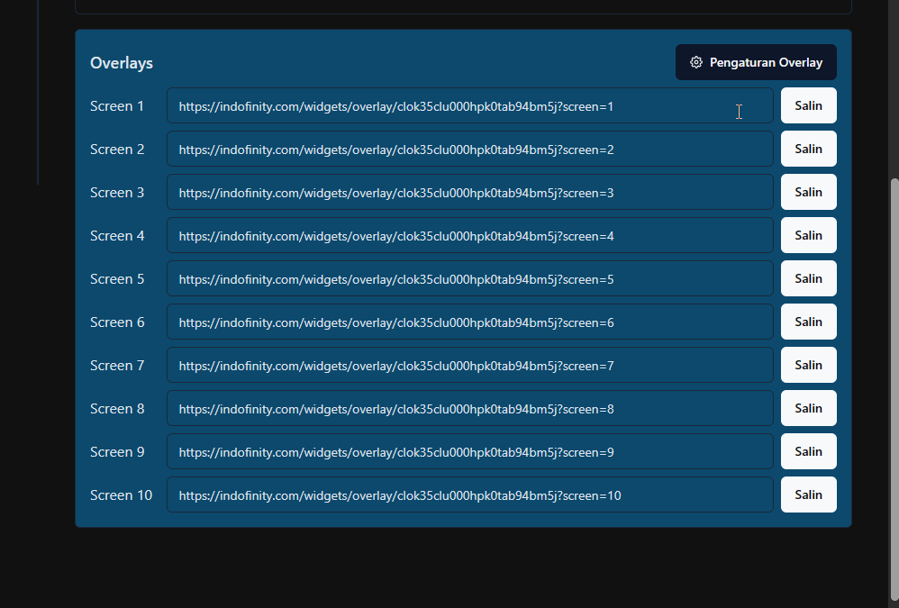The image size is (899, 608).
Task: Click Salin for Screen 10 overlay
Action: (808, 495)
